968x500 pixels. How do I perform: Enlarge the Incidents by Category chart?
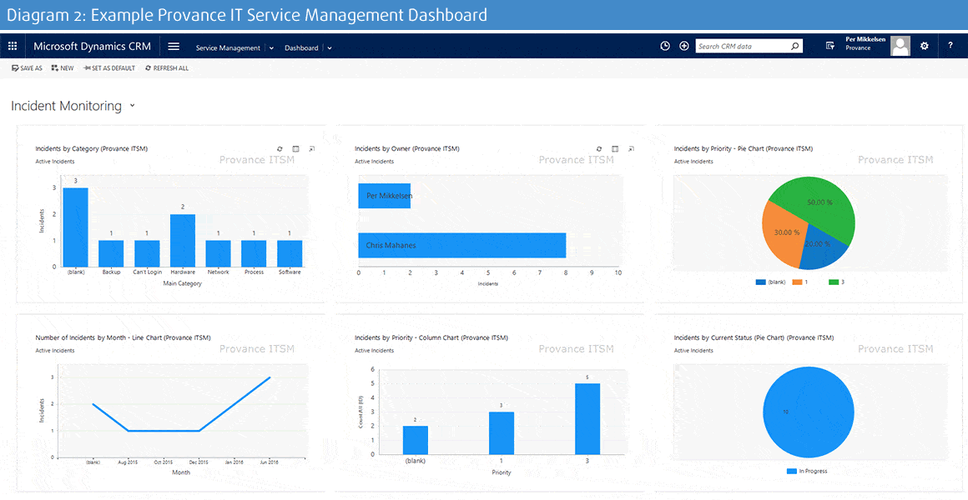(x=311, y=148)
